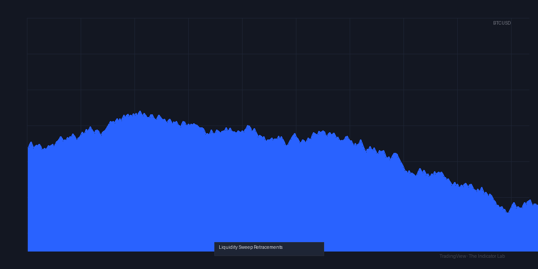The image size is (538, 269).
Task: Click the BTCUSD symbol label
Action: (x=502, y=23)
